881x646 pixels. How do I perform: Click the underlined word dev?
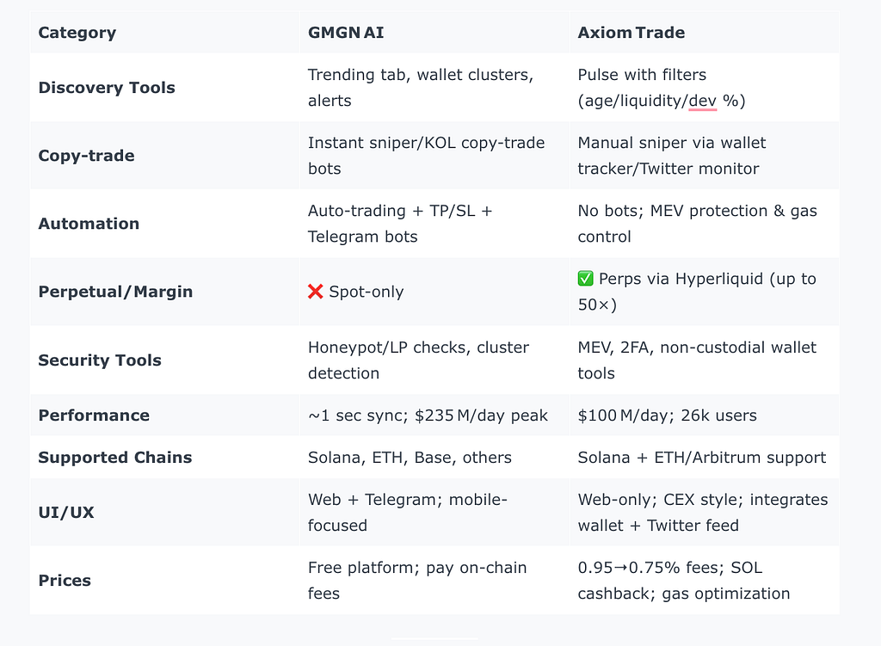tap(702, 102)
